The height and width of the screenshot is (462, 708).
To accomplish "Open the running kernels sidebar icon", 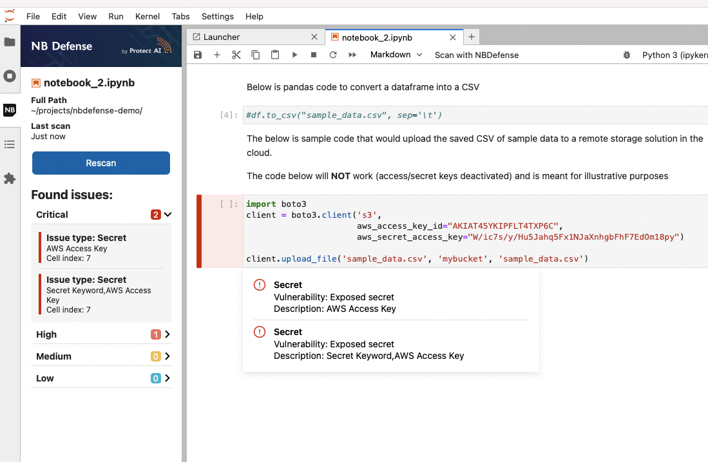I will tap(10, 76).
